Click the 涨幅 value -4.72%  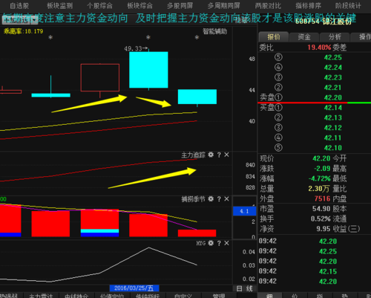coord(319,178)
